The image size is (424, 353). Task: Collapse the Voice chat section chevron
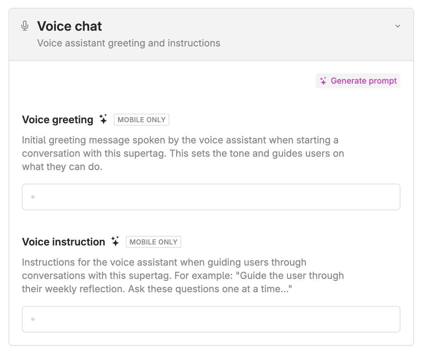398,26
